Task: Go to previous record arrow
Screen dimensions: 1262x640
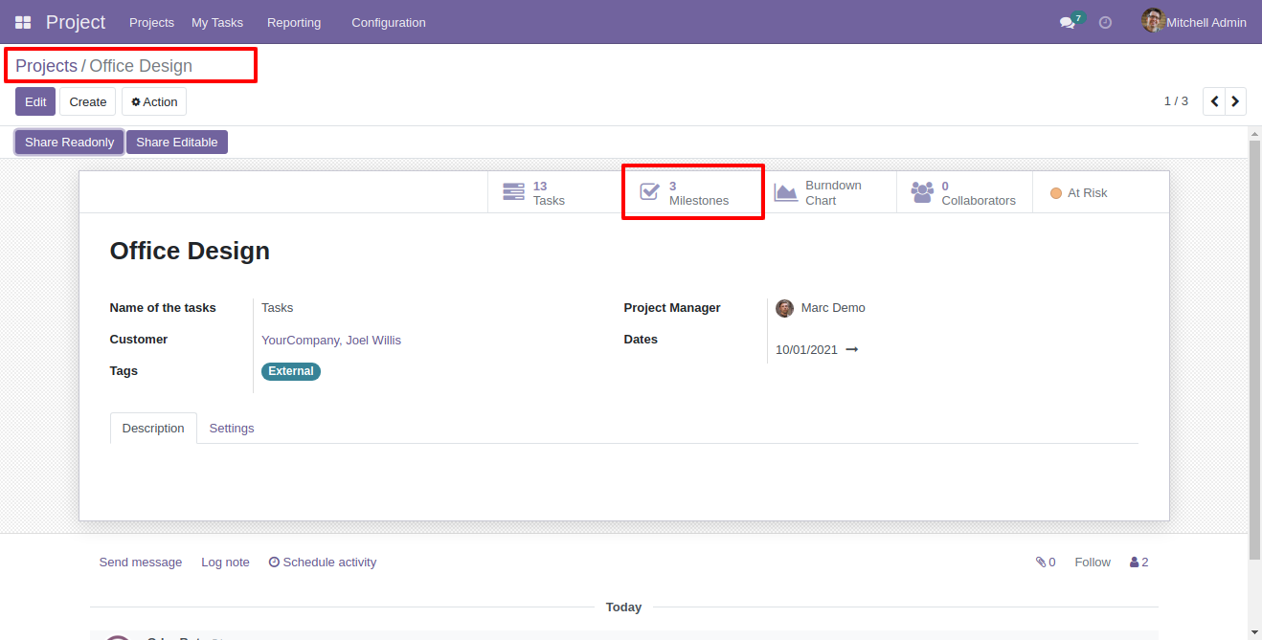Action: (x=1214, y=101)
